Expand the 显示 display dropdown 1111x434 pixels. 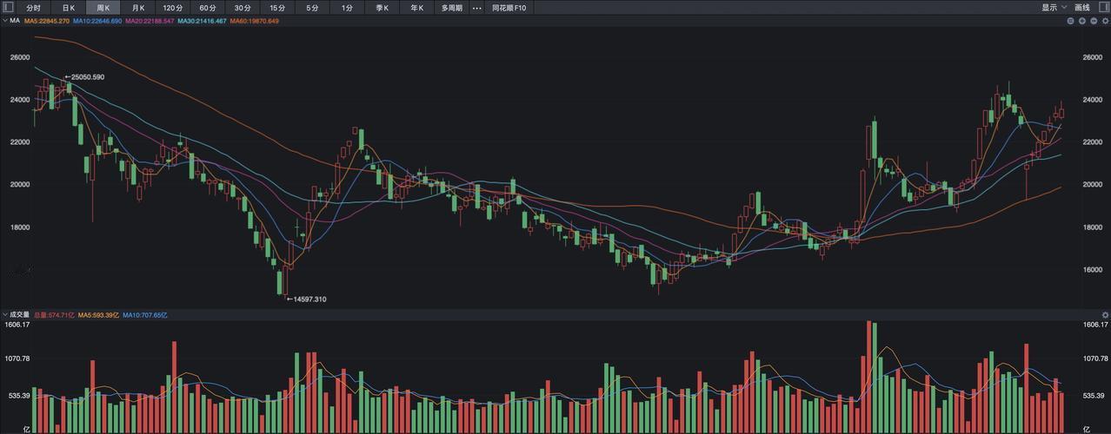(1053, 7)
